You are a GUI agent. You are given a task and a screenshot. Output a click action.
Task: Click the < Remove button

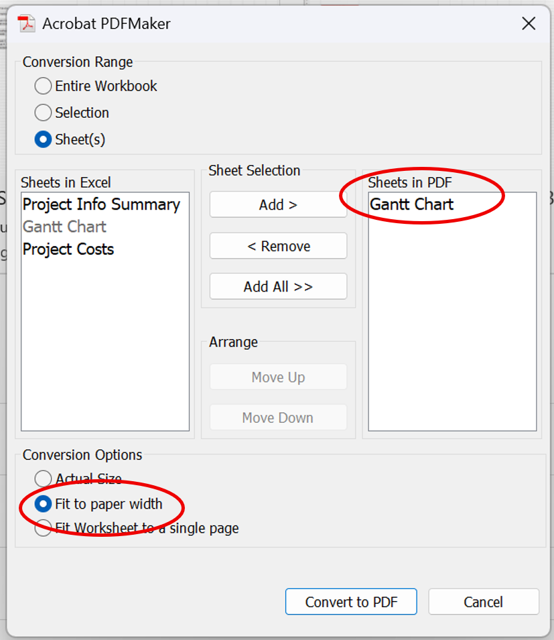(278, 246)
